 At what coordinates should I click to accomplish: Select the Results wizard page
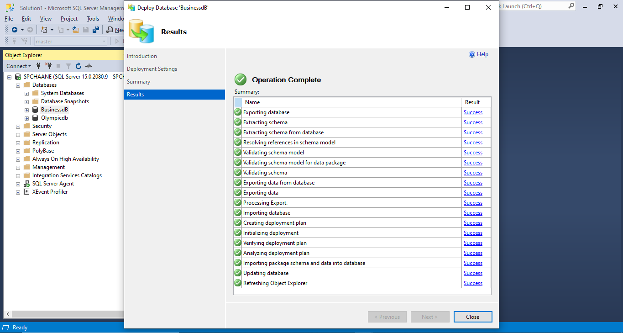click(174, 95)
